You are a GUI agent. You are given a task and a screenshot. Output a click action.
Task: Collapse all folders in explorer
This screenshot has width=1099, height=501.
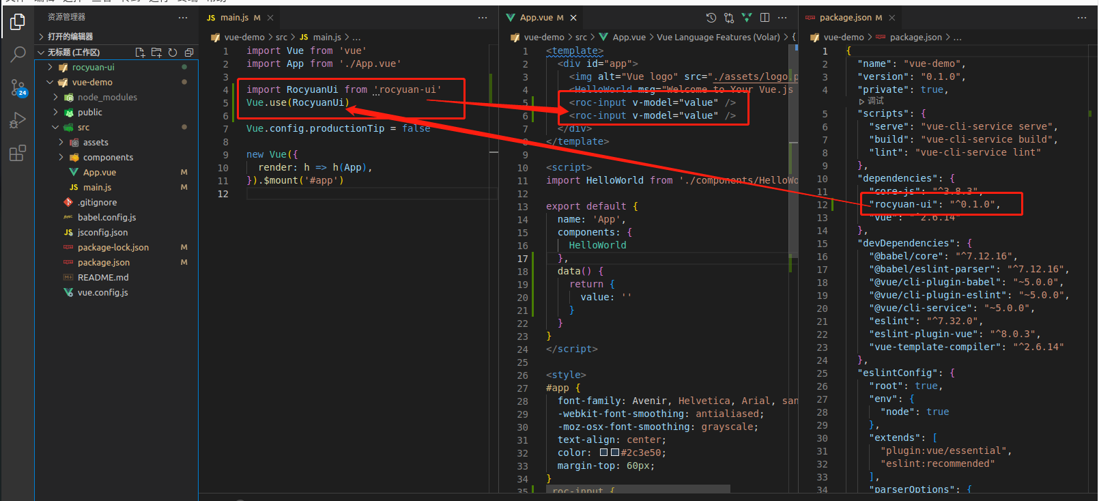189,53
